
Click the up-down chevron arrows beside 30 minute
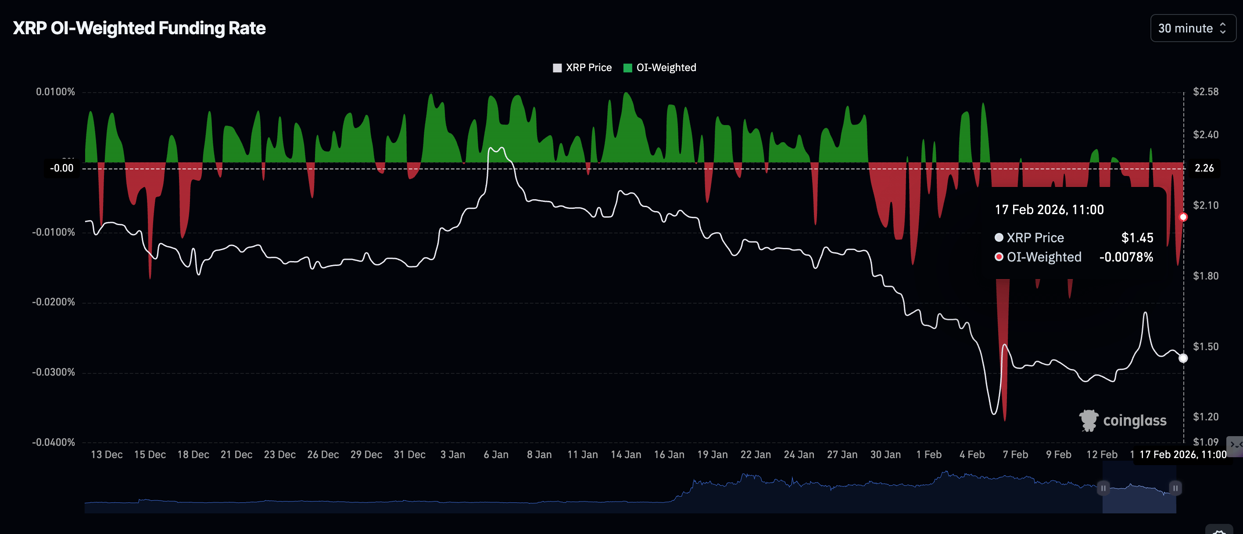coord(1223,29)
